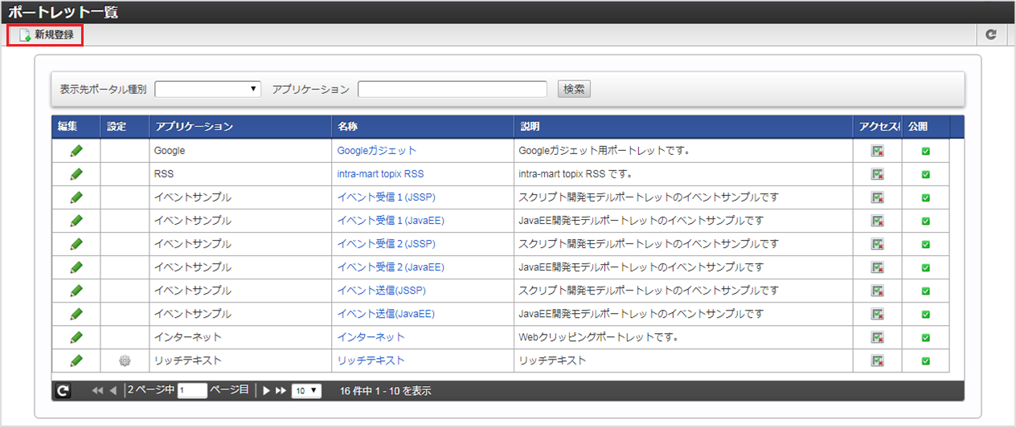Sort by the 名称 column header
This screenshot has width=1016, height=427.
(423, 127)
